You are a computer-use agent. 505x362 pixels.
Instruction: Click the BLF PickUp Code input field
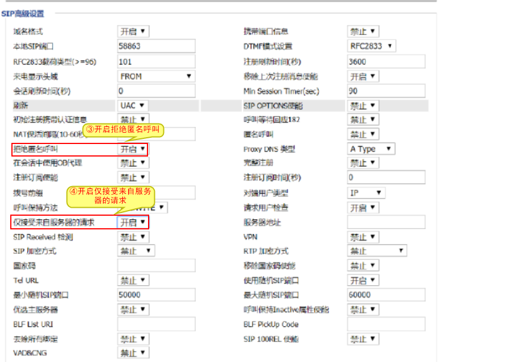tap(386, 324)
